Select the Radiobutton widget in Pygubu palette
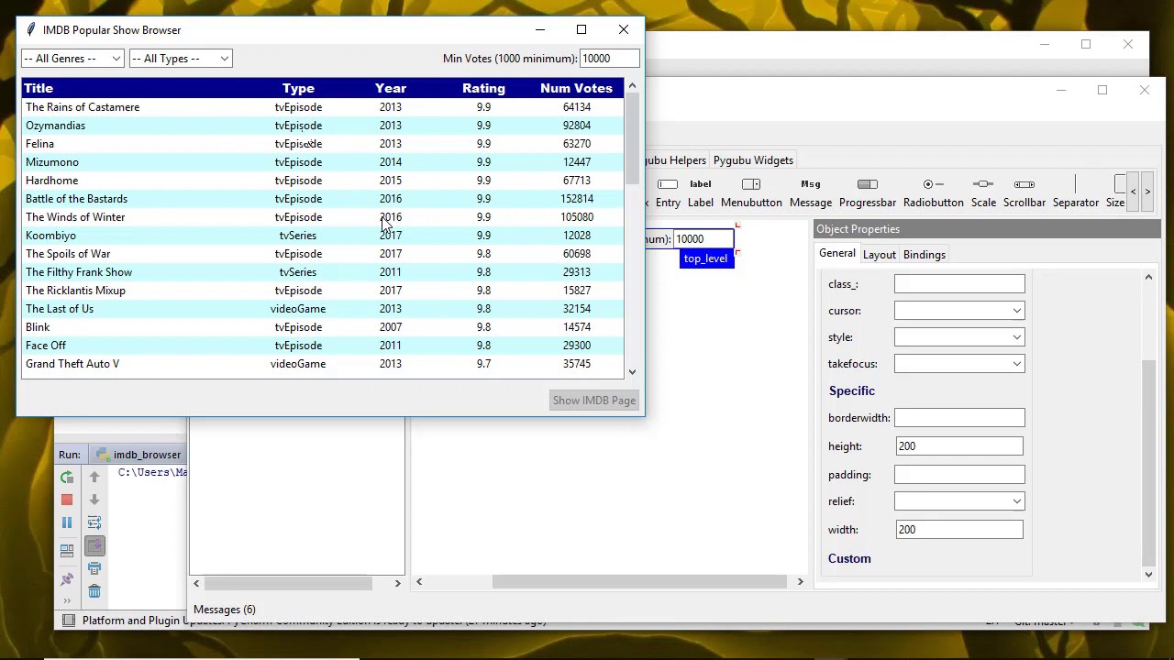Image resolution: width=1174 pixels, height=660 pixels. pyautogui.click(x=934, y=192)
